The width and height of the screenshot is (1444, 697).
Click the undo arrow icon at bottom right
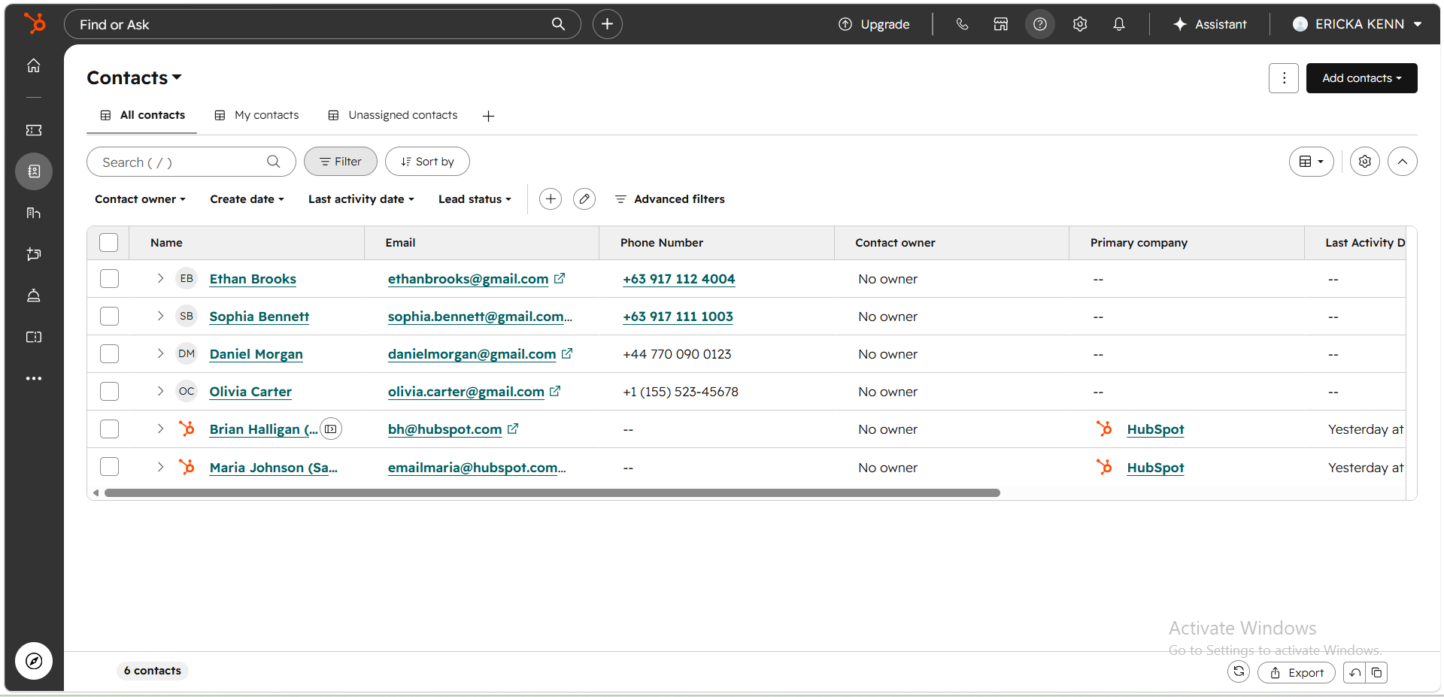[x=1355, y=673]
